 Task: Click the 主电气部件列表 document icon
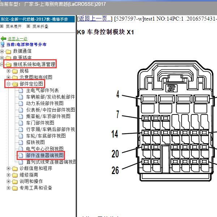pyautogui.click(x=21, y=91)
